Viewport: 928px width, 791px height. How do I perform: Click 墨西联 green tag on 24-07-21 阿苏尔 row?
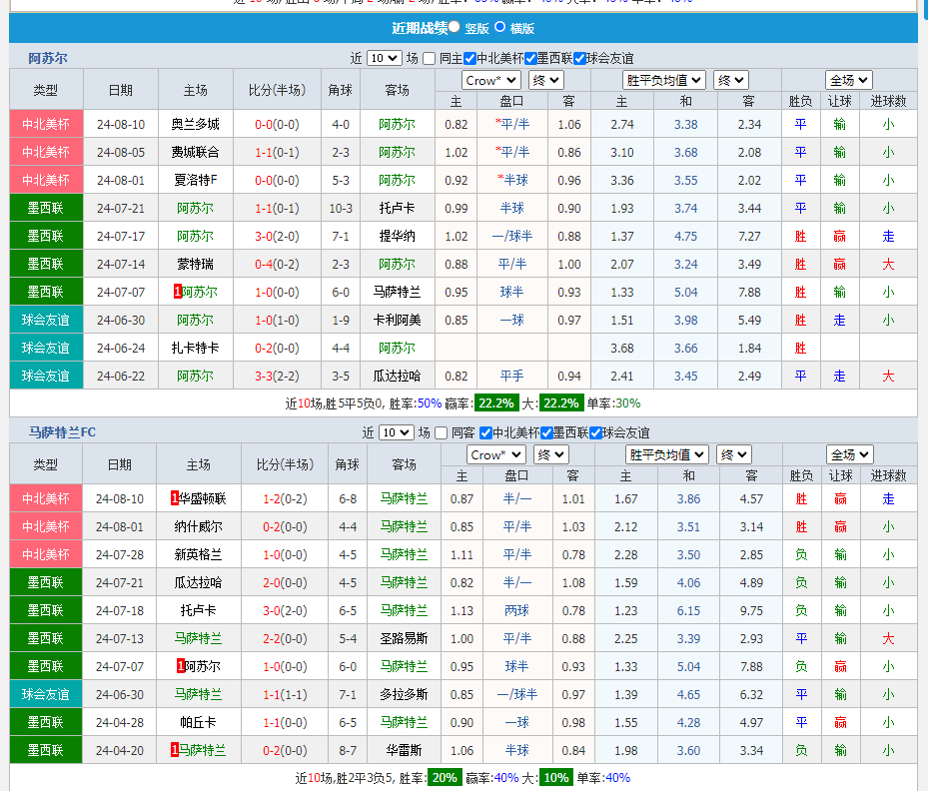point(46,208)
